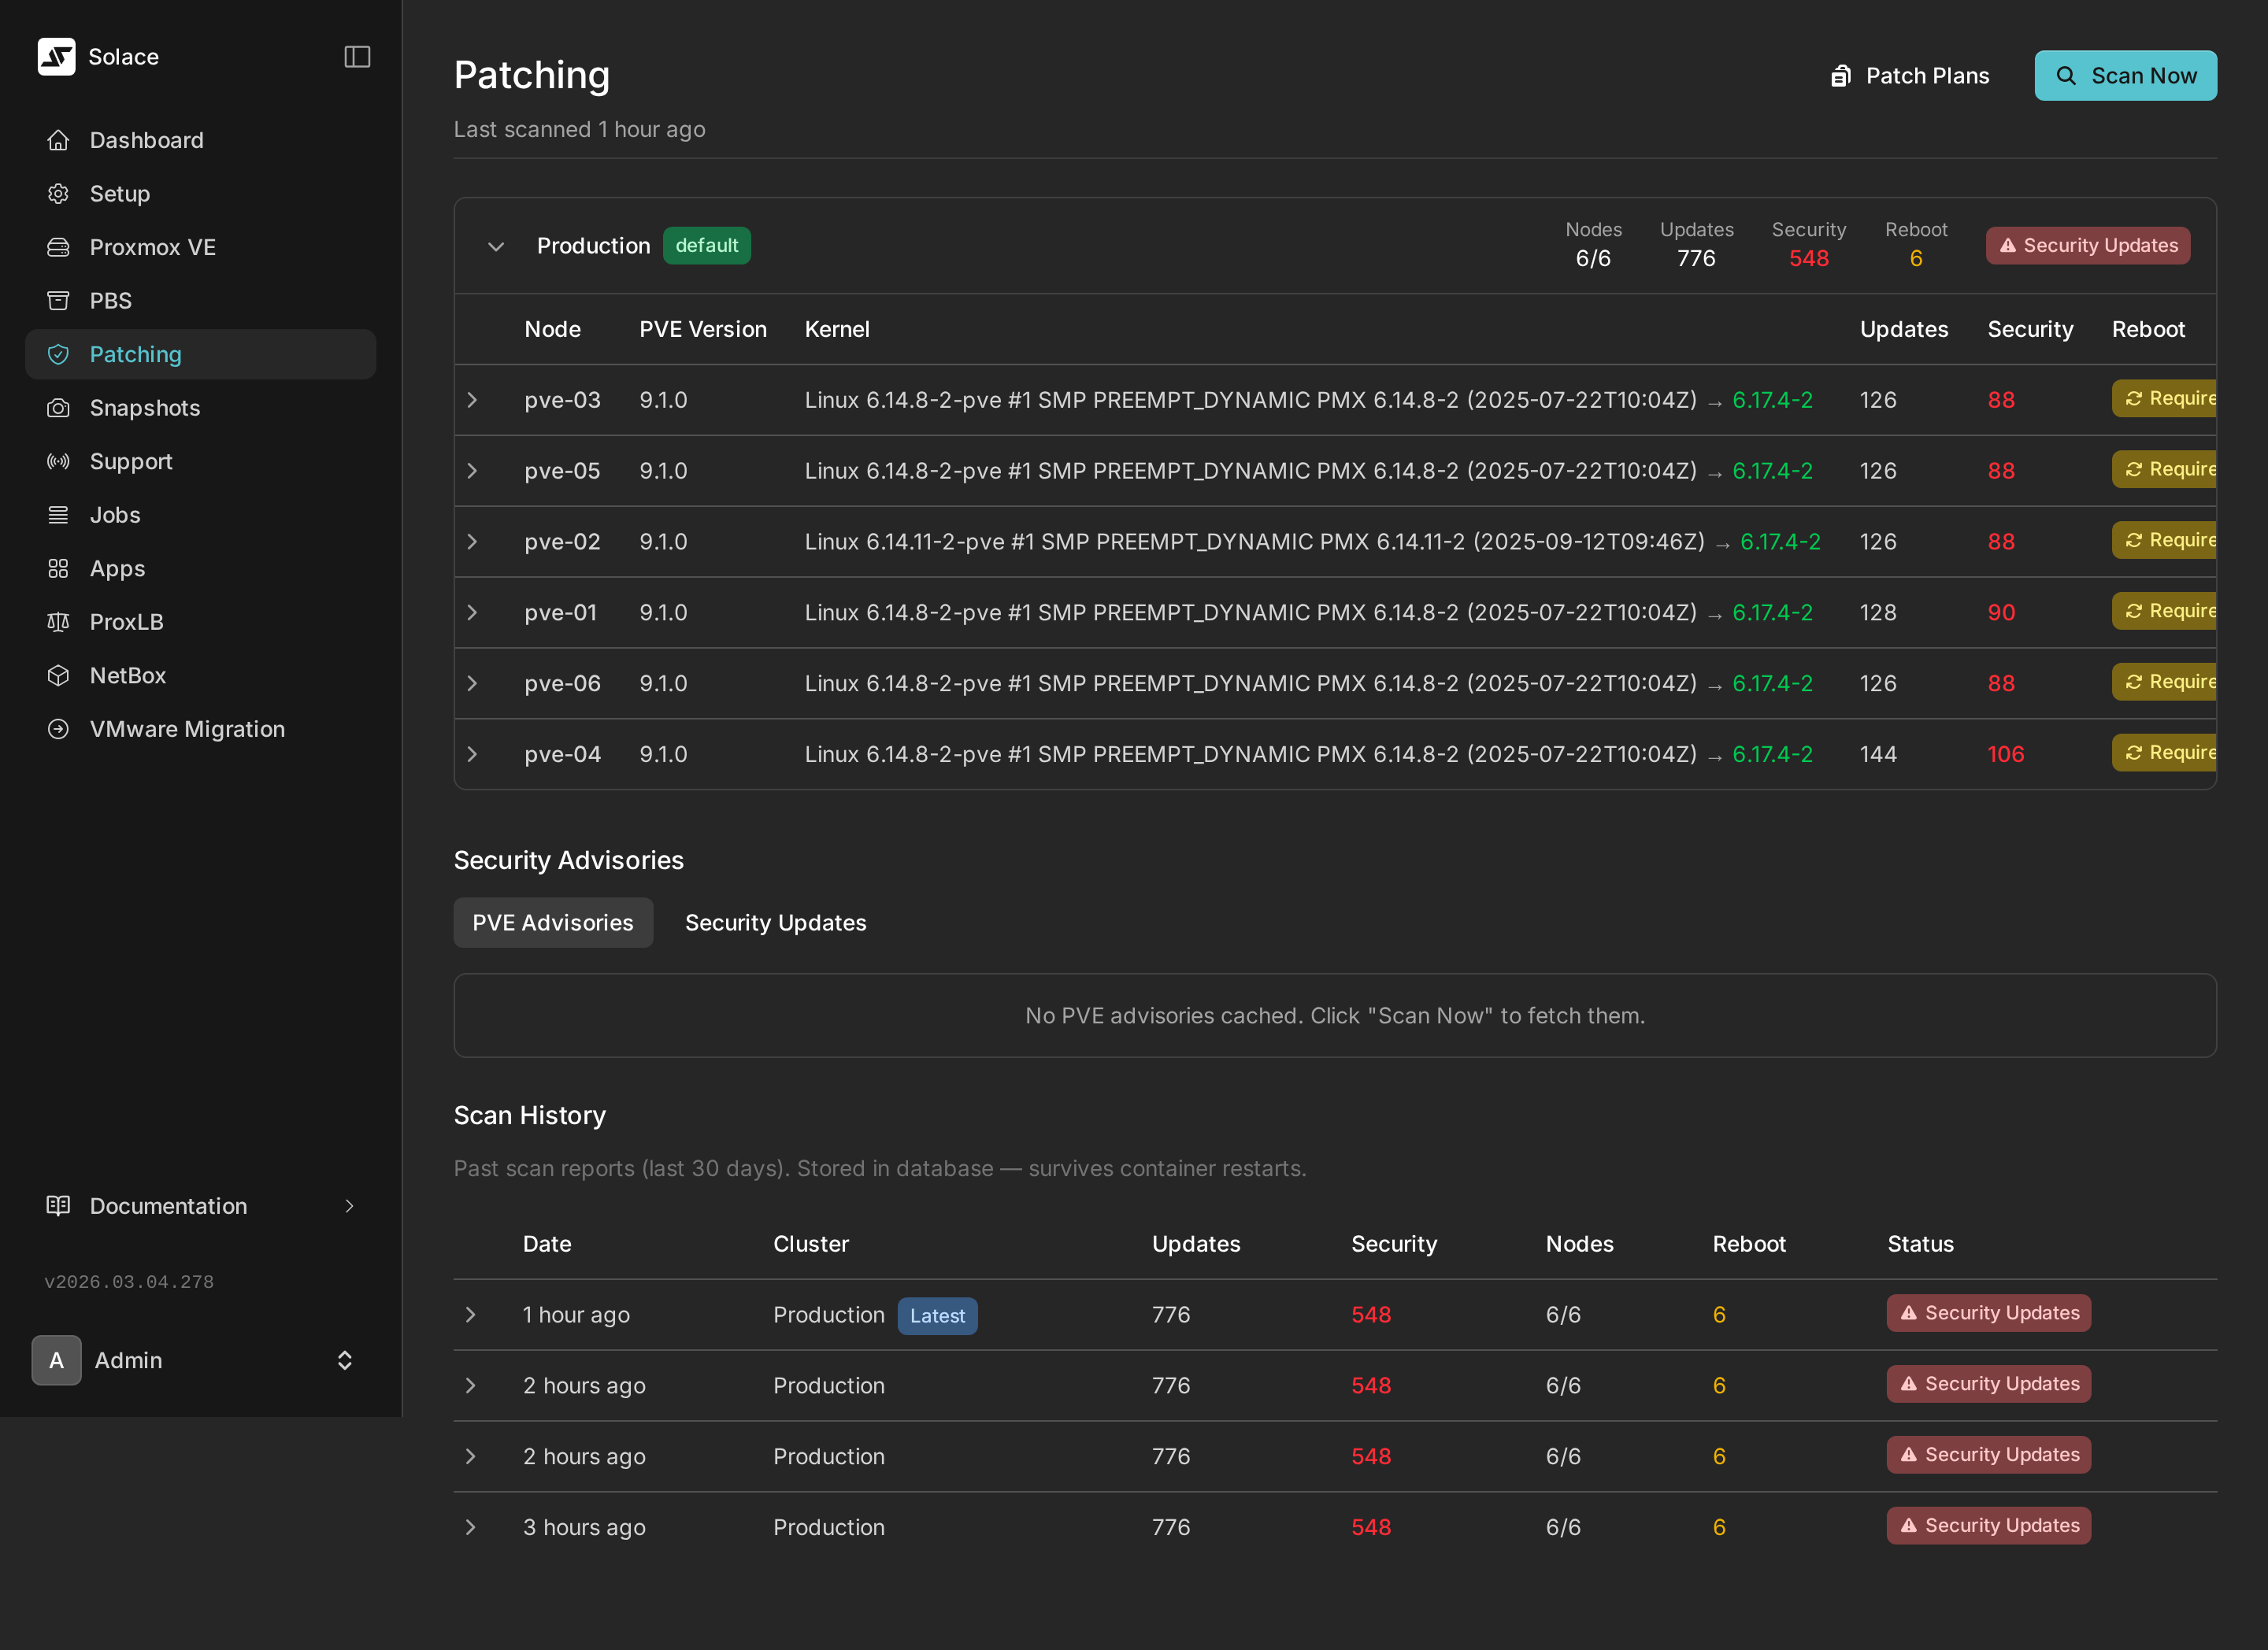
Task: Open the Jobs panel
Action: point(114,514)
